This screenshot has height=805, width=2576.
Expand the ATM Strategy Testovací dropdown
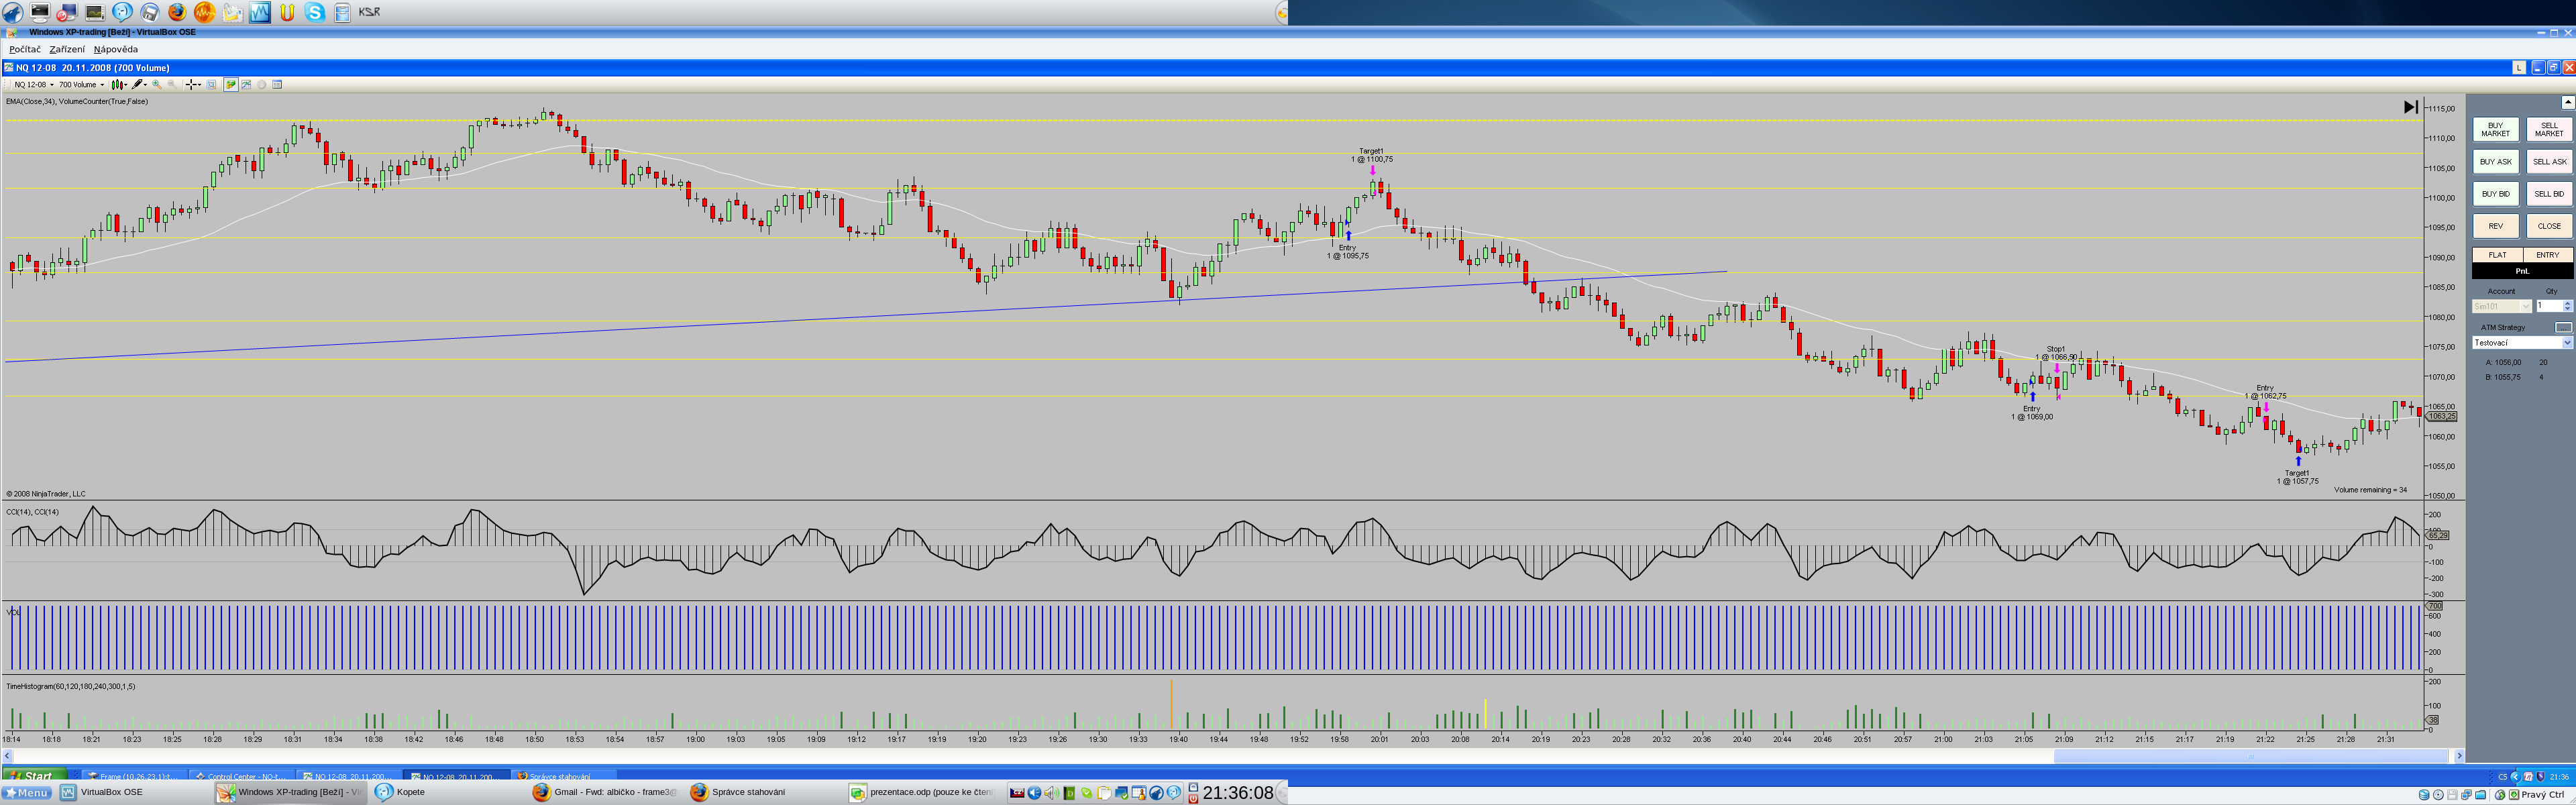coord(2566,343)
